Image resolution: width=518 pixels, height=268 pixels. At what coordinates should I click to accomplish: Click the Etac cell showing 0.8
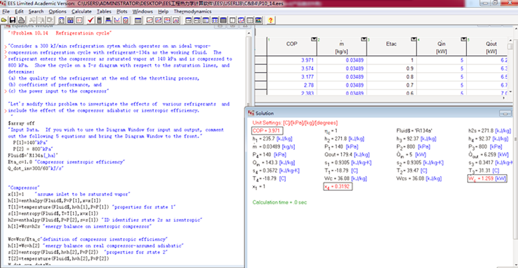[392, 78]
